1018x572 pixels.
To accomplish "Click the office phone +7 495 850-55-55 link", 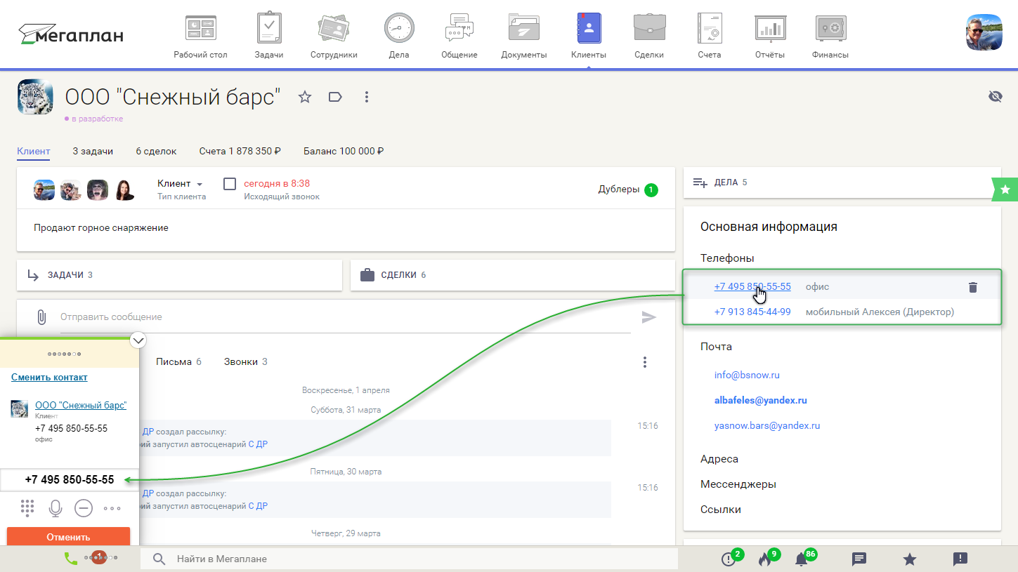I will (x=752, y=286).
